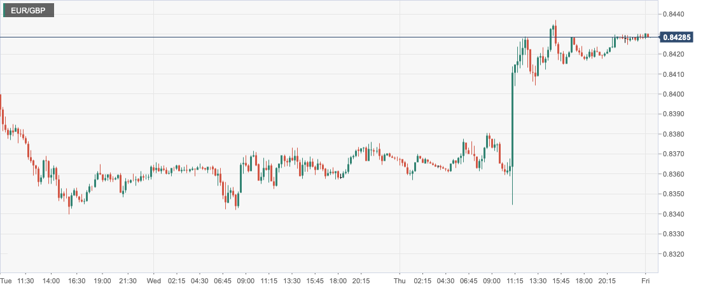Click the 19:00 time axis label

coord(102,281)
